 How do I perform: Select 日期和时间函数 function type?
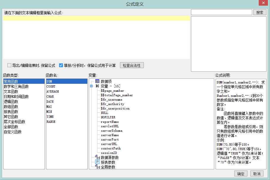click(x=24, y=97)
